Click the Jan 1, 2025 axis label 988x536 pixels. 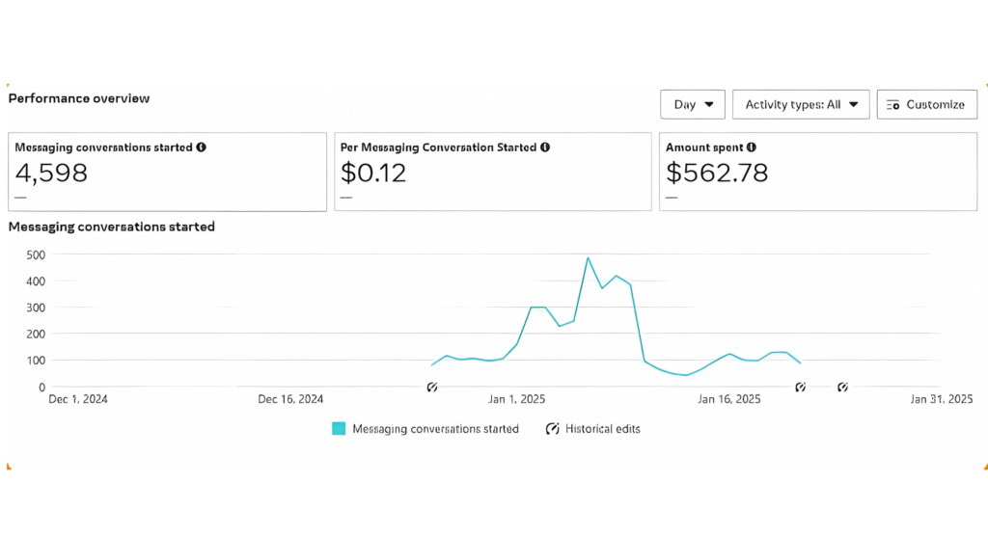coord(517,399)
